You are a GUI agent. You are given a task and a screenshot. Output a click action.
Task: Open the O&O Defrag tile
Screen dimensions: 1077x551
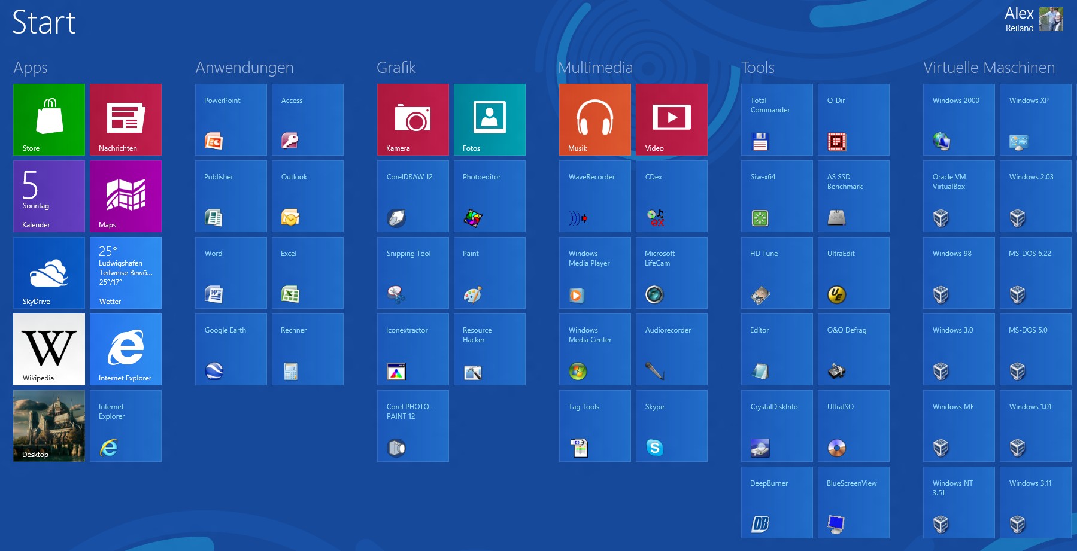(x=854, y=349)
